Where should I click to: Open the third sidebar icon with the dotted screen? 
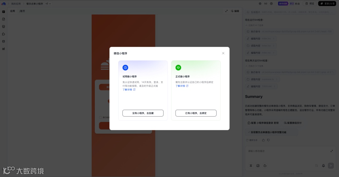coord(3,26)
